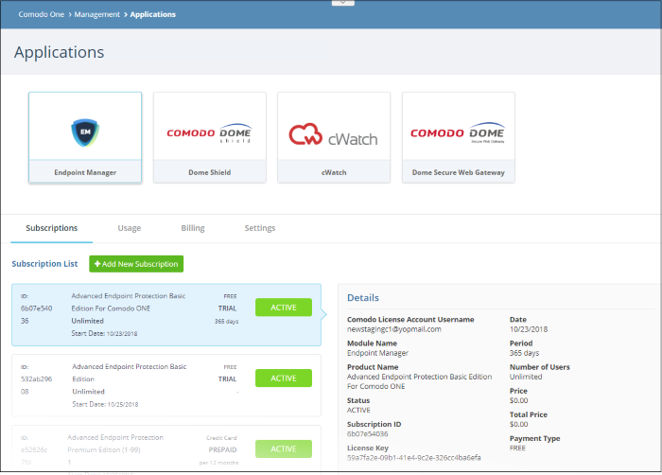662x475 pixels.
Task: Click the Status value ACTIVE in Details
Action: [358, 411]
